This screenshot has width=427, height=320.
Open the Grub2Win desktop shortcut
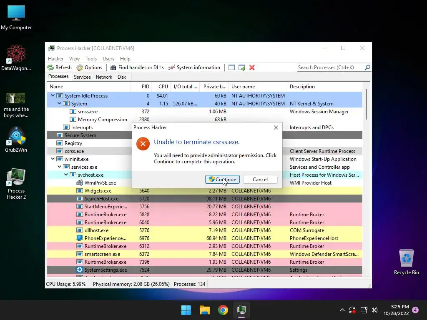(16, 139)
